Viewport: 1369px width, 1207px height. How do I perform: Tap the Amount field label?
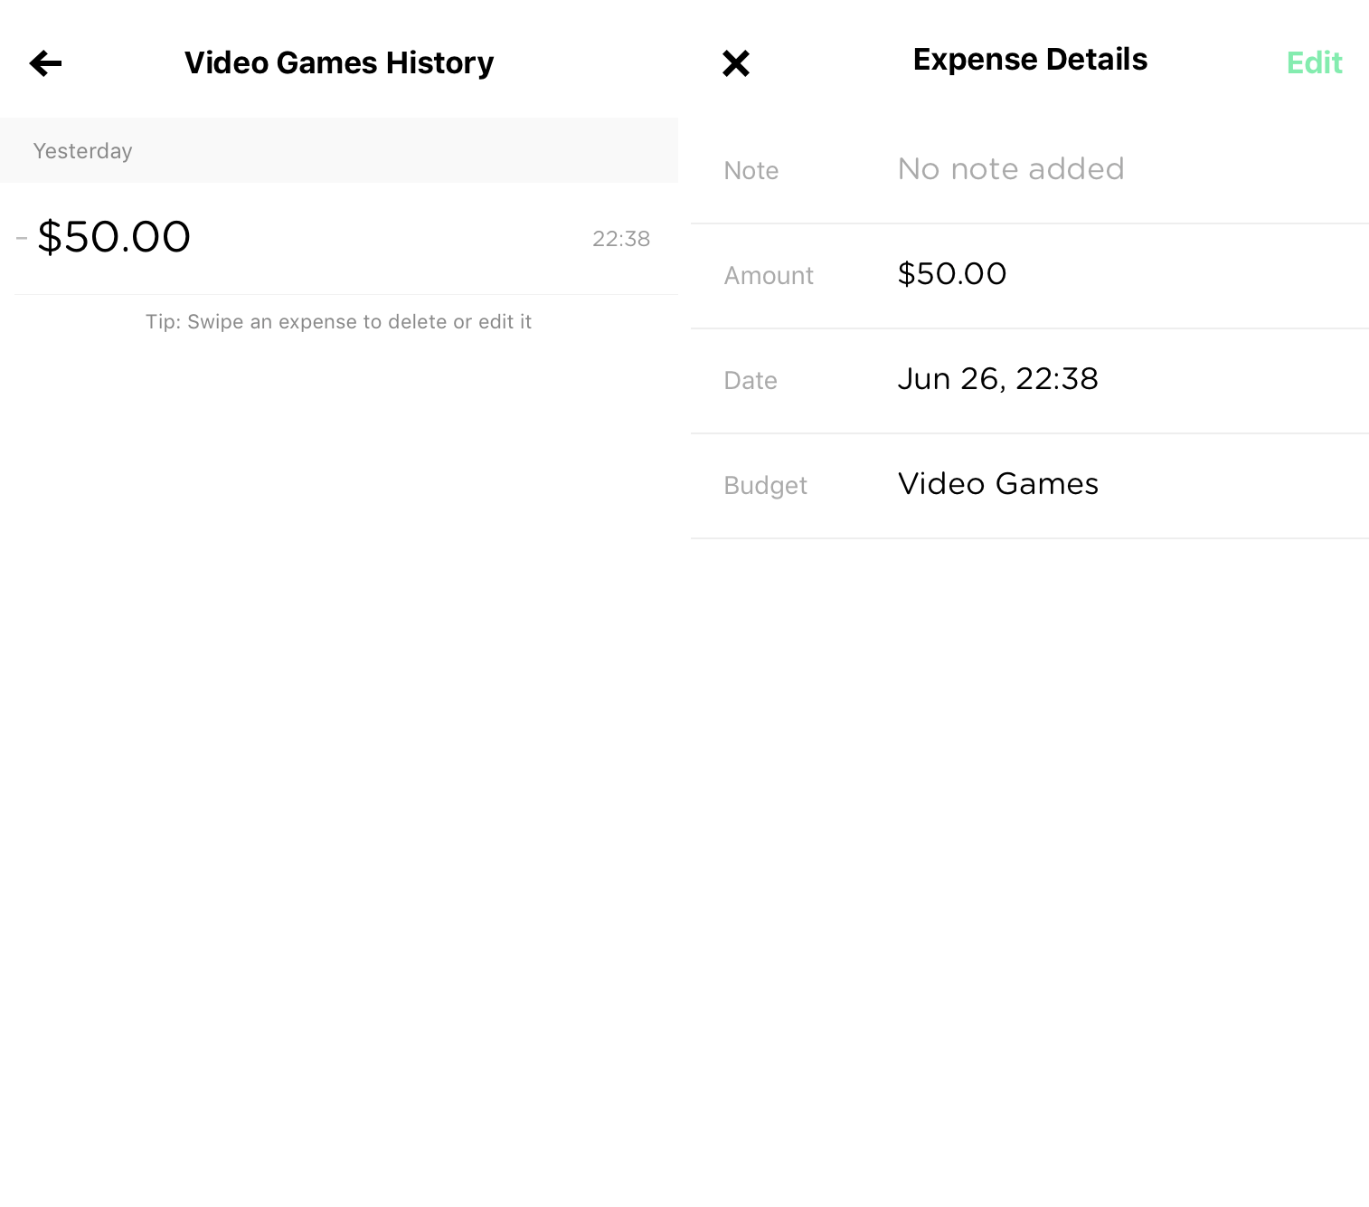769,276
